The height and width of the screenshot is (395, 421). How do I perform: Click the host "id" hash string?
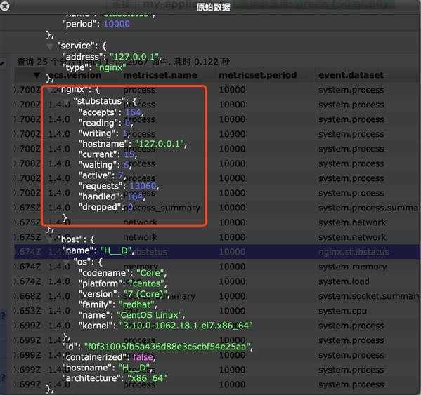tap(168, 347)
